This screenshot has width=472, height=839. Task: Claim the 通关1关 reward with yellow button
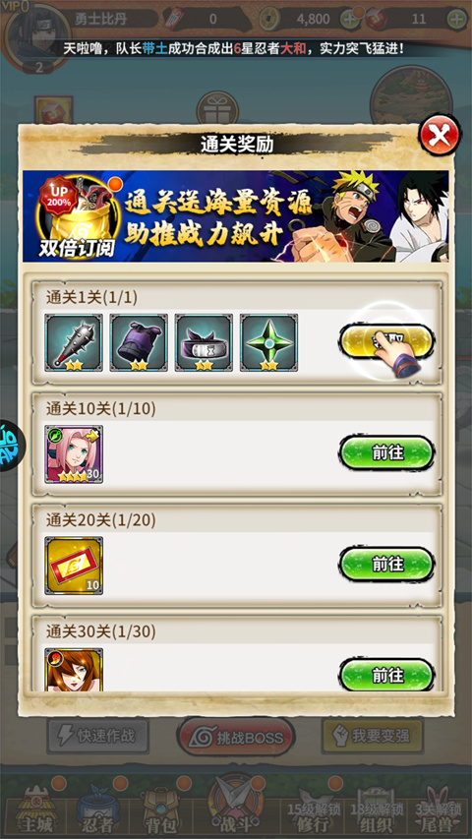coord(386,341)
